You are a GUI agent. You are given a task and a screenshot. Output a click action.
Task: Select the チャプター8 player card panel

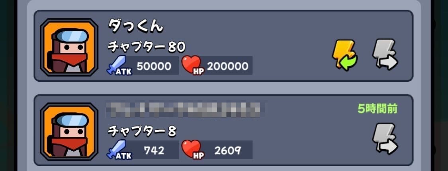click(223, 130)
